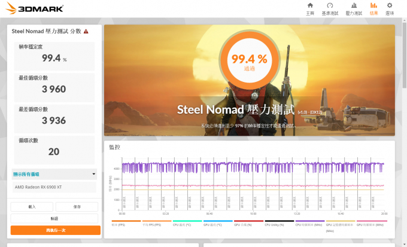Expand the 顯示所有循環 loop dropdown
Viewport: 407px width, 247px height.
click(x=54, y=174)
